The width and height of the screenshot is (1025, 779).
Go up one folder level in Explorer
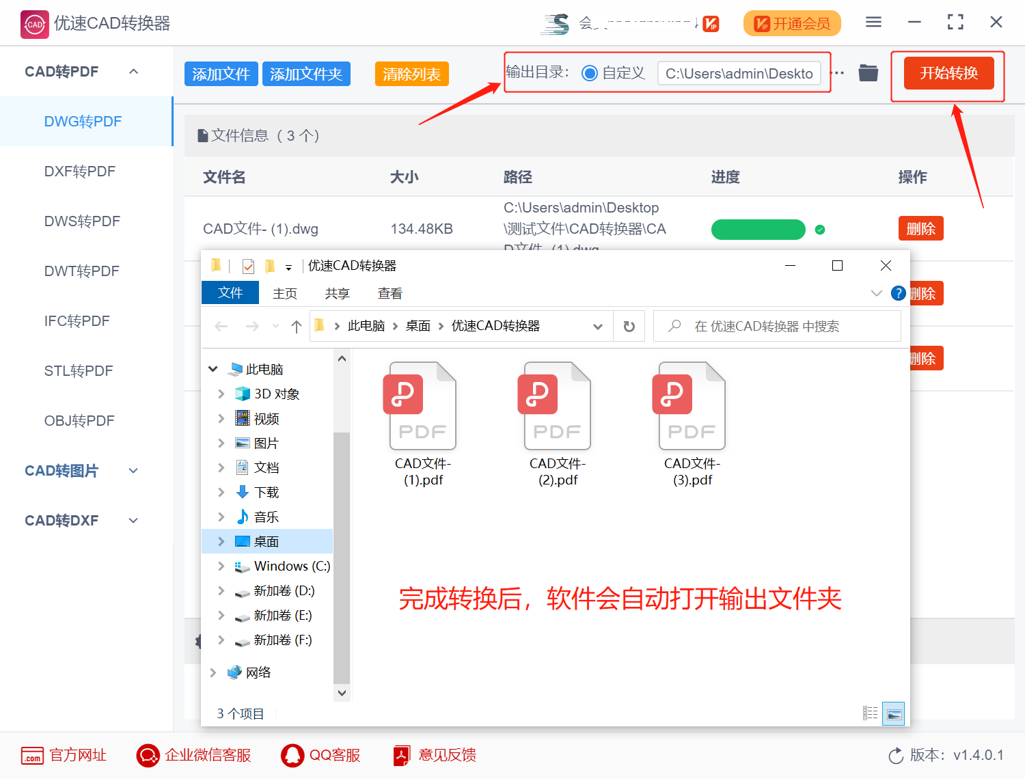pos(297,327)
